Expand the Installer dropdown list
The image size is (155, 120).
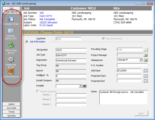tap(80, 86)
